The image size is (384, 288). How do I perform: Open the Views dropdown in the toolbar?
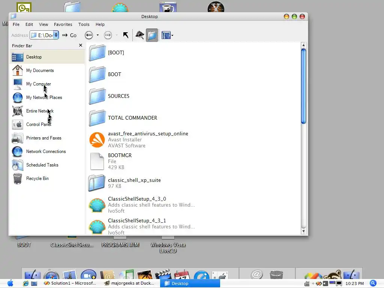click(x=168, y=35)
